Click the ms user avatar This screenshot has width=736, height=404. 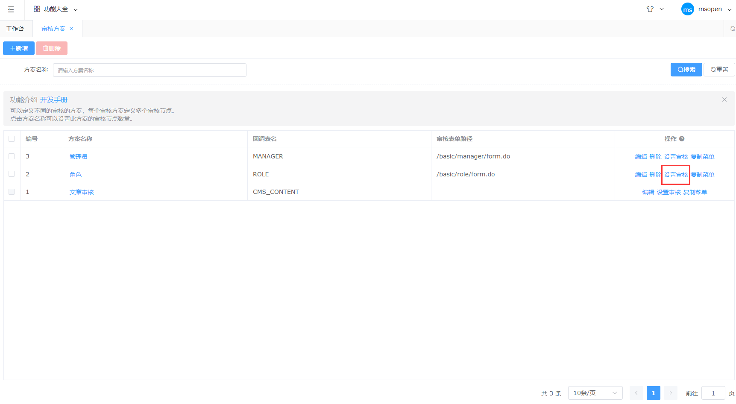(687, 9)
